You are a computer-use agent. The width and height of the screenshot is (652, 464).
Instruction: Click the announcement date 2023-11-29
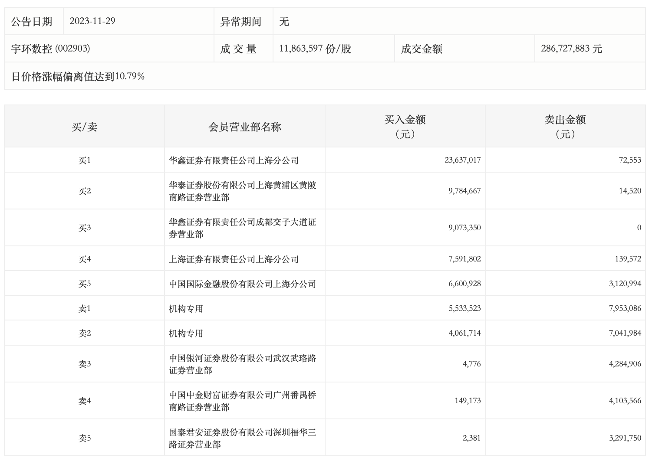[x=92, y=21]
